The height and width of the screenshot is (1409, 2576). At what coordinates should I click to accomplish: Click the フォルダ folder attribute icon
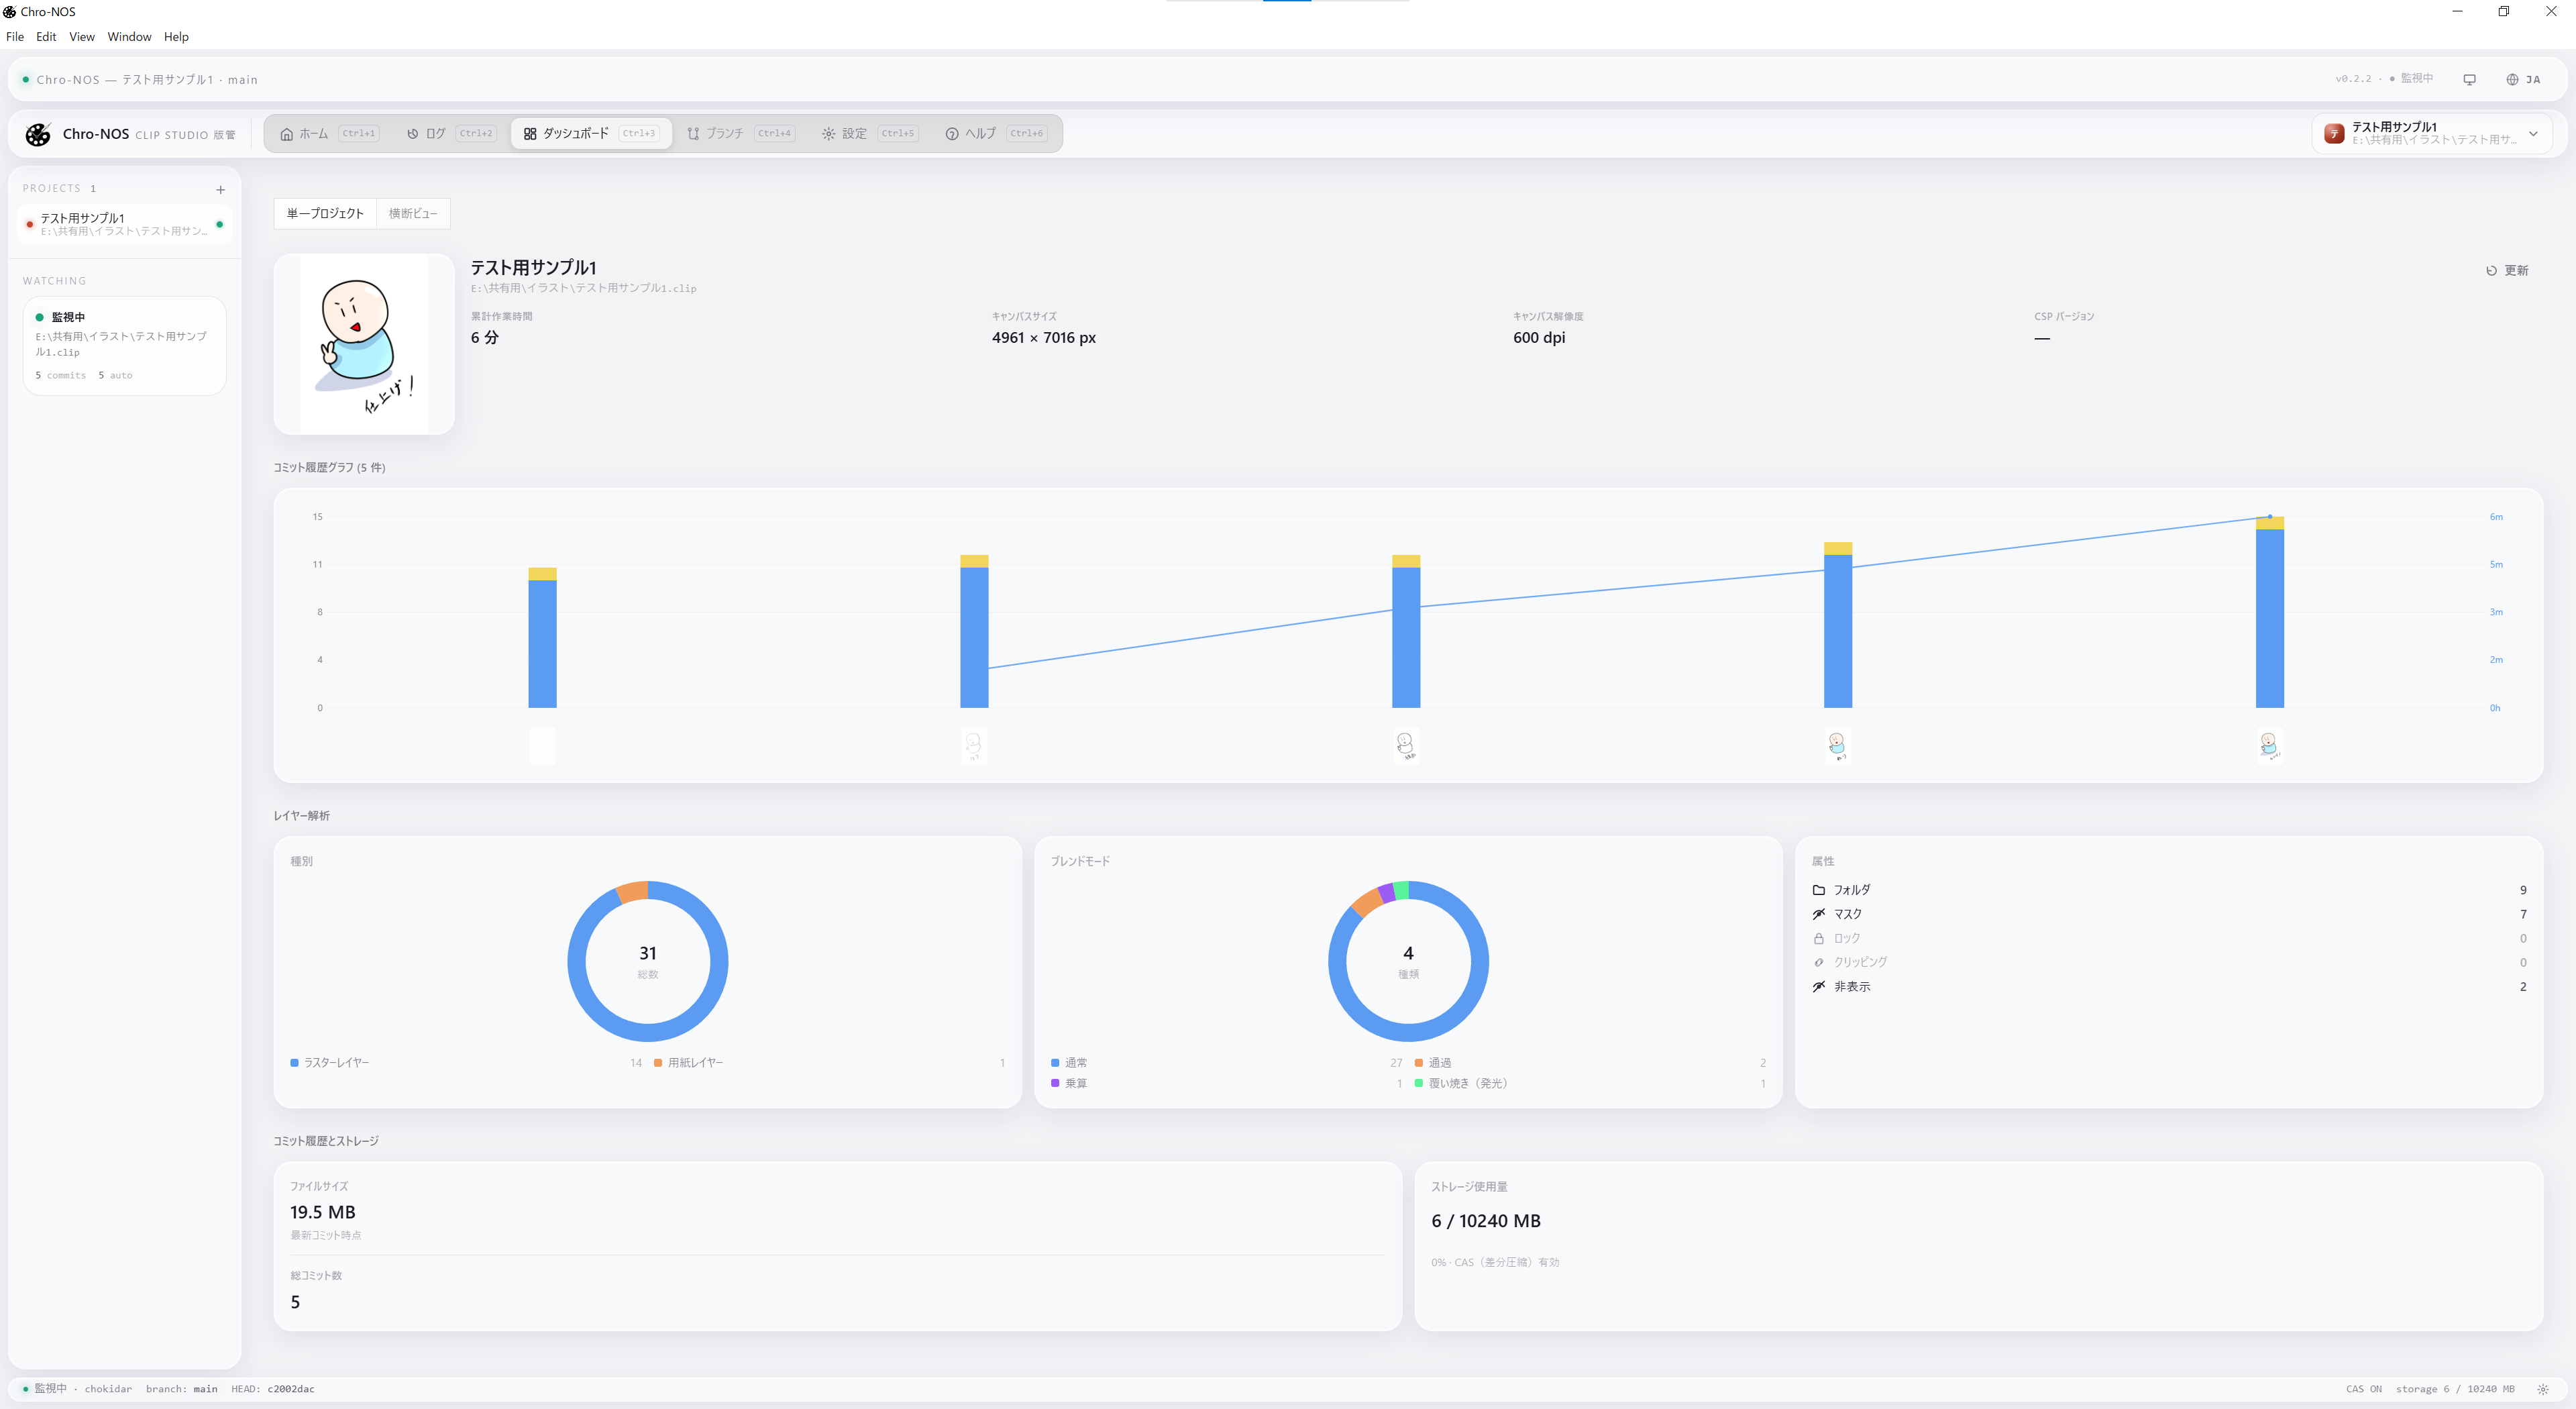tap(1819, 890)
